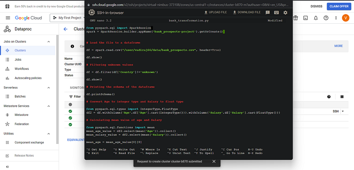Open the notifications bell
Screen dimensions: 354x170
pyautogui.click(x=316, y=18)
